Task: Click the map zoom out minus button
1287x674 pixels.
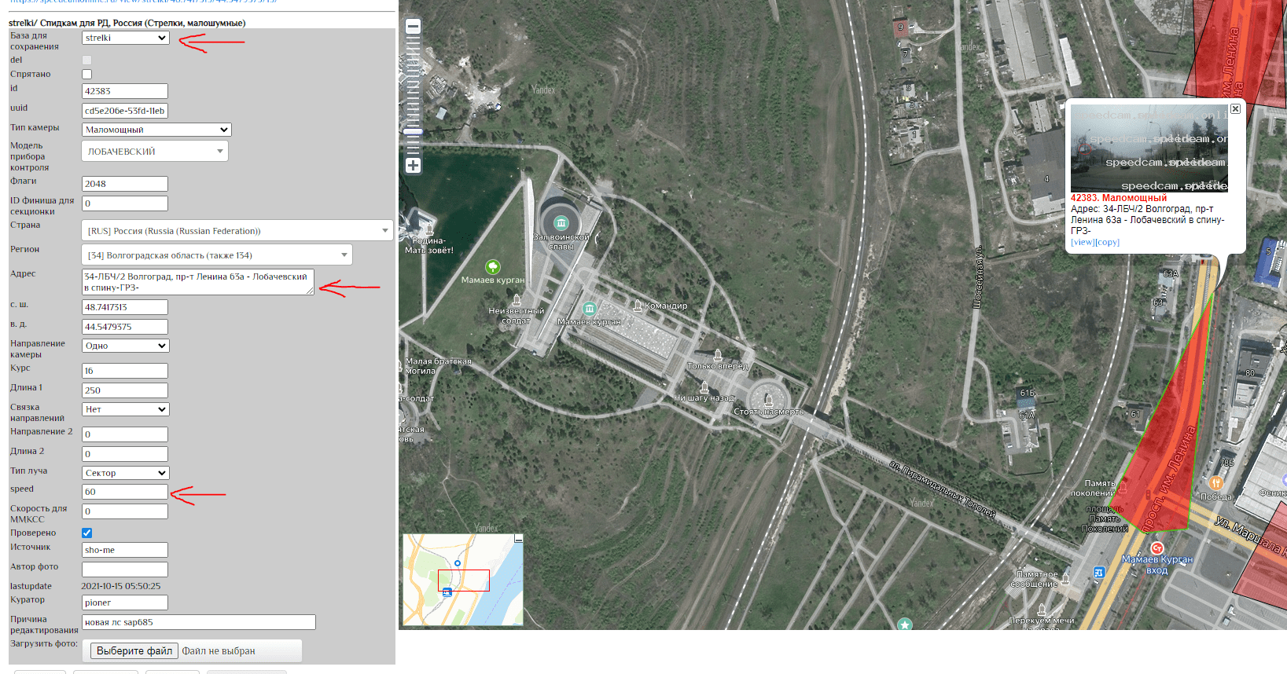Action: (413, 27)
